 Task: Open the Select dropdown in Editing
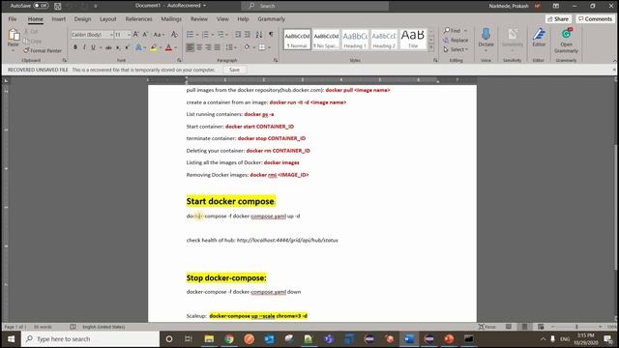click(x=456, y=49)
